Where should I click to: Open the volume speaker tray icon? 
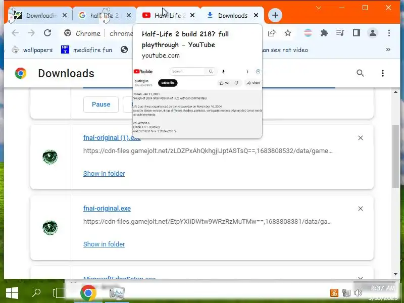pos(358,293)
